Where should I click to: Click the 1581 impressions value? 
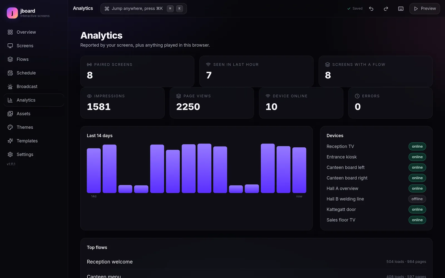pyautogui.click(x=99, y=107)
